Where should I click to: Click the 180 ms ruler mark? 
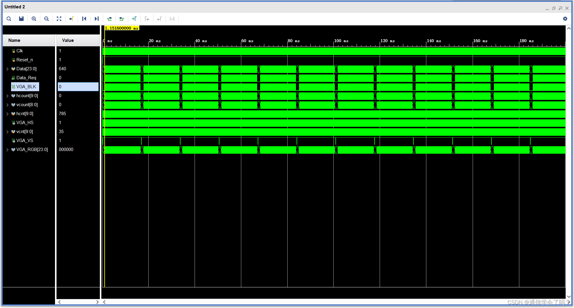pyautogui.click(x=526, y=41)
